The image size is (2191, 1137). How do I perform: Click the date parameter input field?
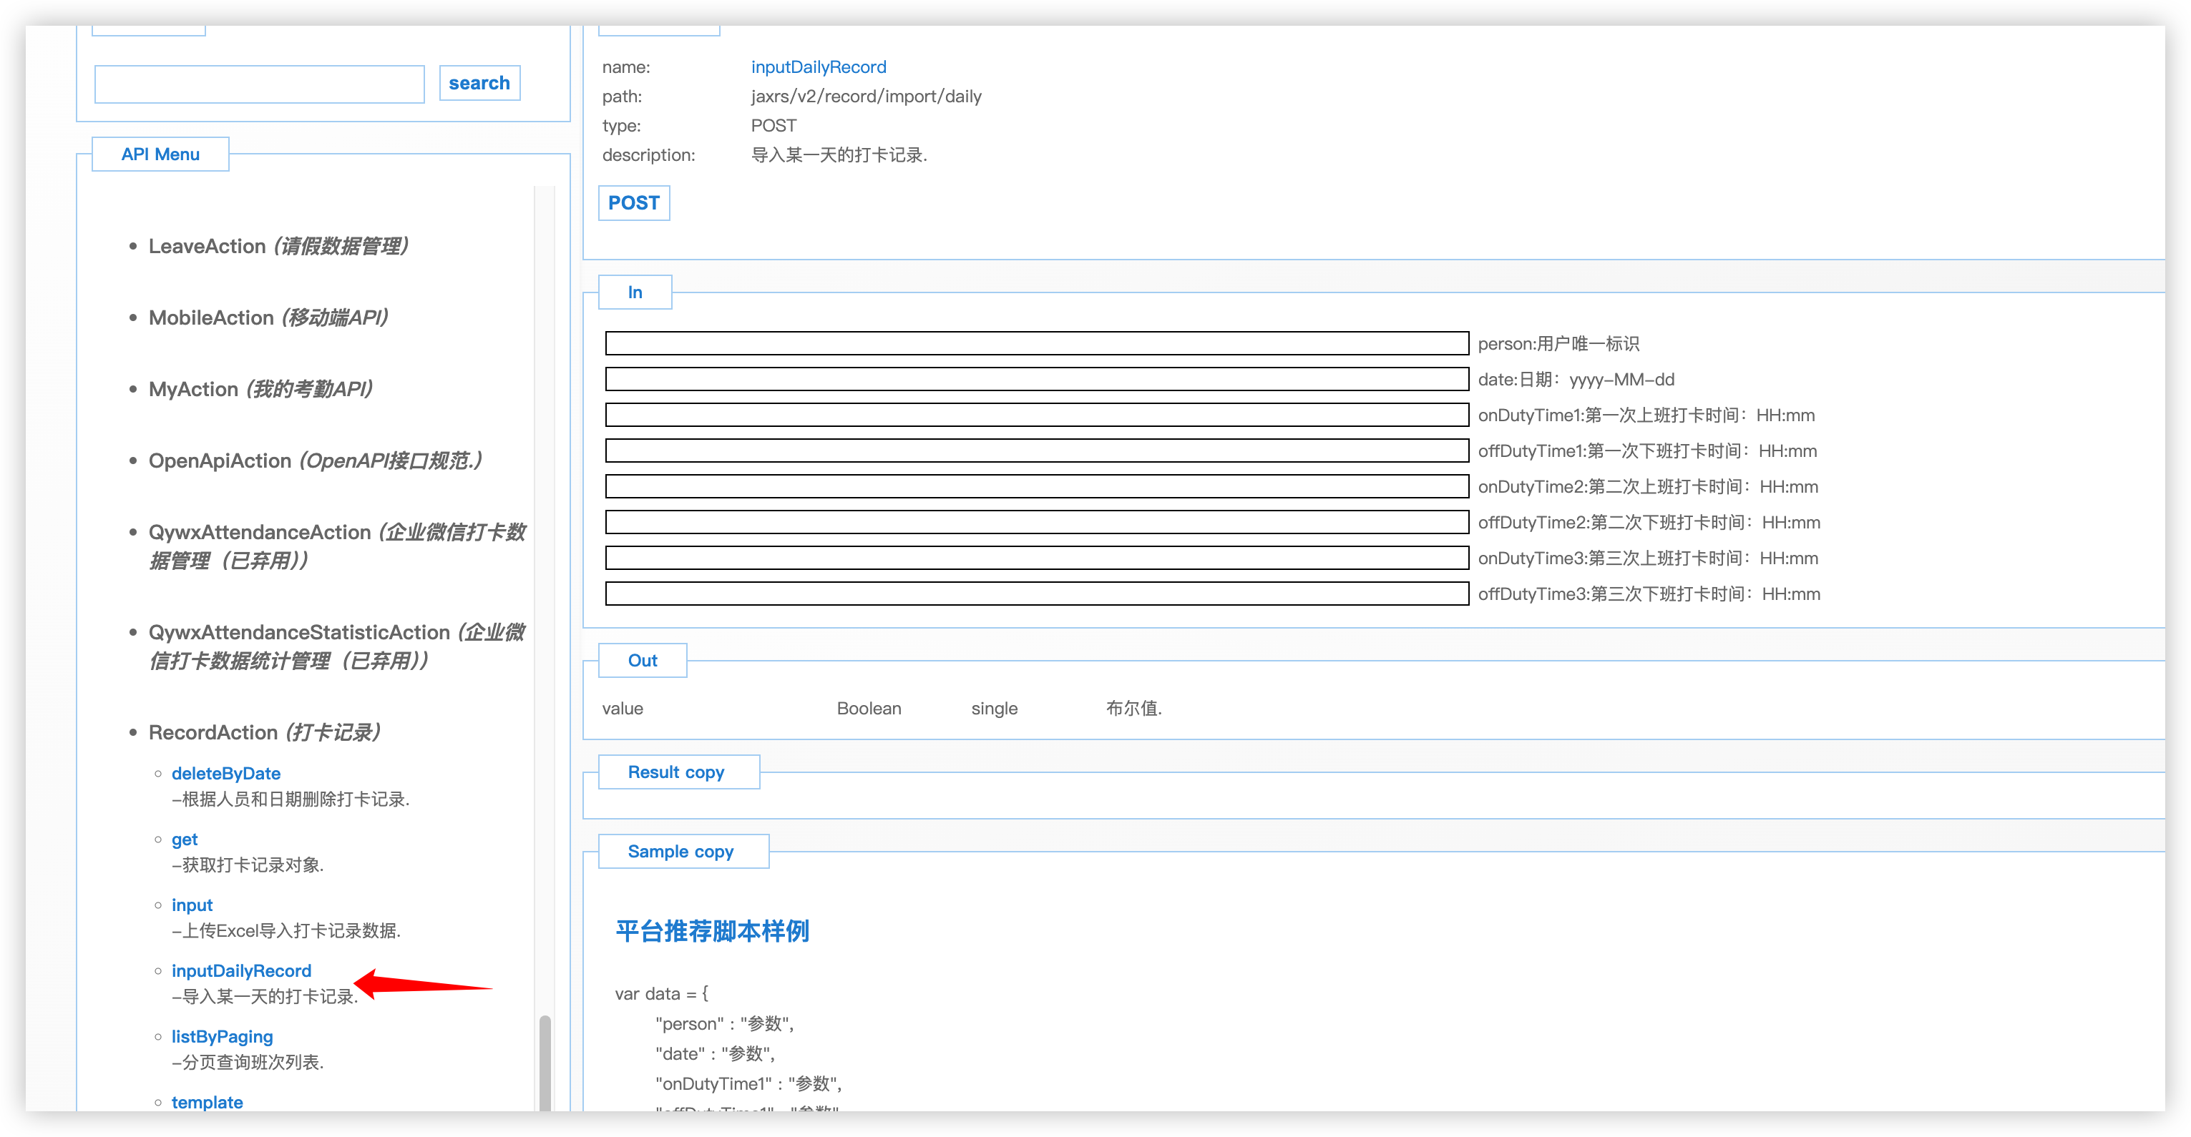pos(1036,379)
